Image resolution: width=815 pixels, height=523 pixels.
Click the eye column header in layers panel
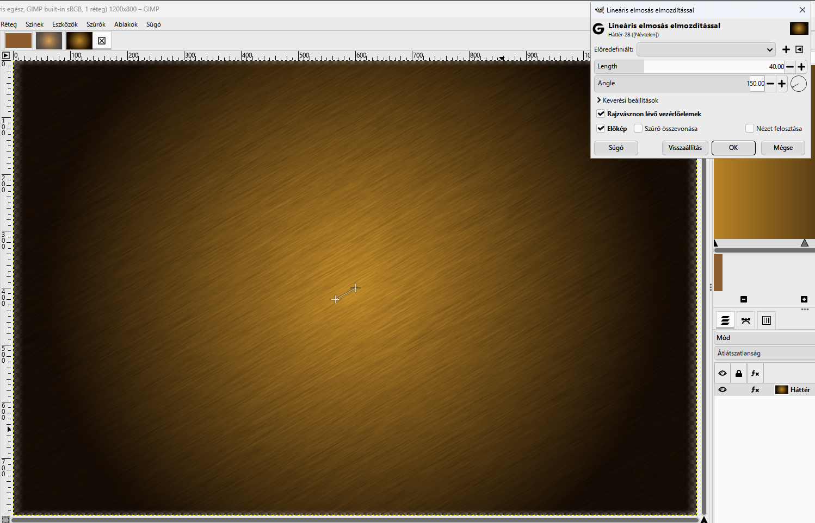coord(723,373)
